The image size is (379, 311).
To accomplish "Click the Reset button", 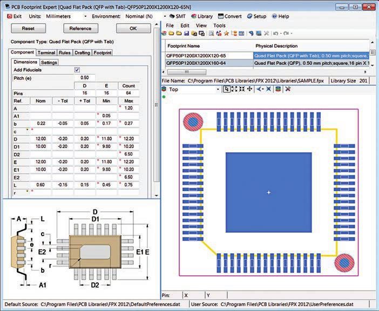I will (x=28, y=28).
